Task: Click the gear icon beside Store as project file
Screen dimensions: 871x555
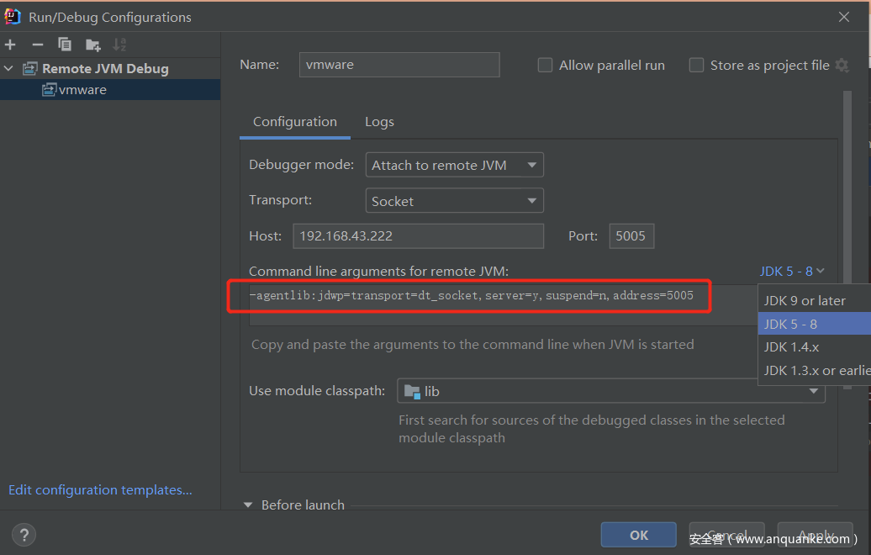Action: (x=842, y=66)
